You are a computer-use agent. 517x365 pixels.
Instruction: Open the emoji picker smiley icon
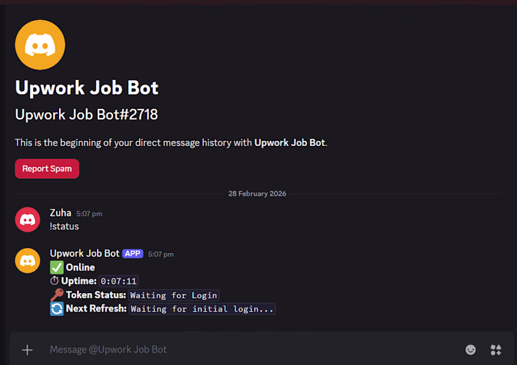coord(470,350)
